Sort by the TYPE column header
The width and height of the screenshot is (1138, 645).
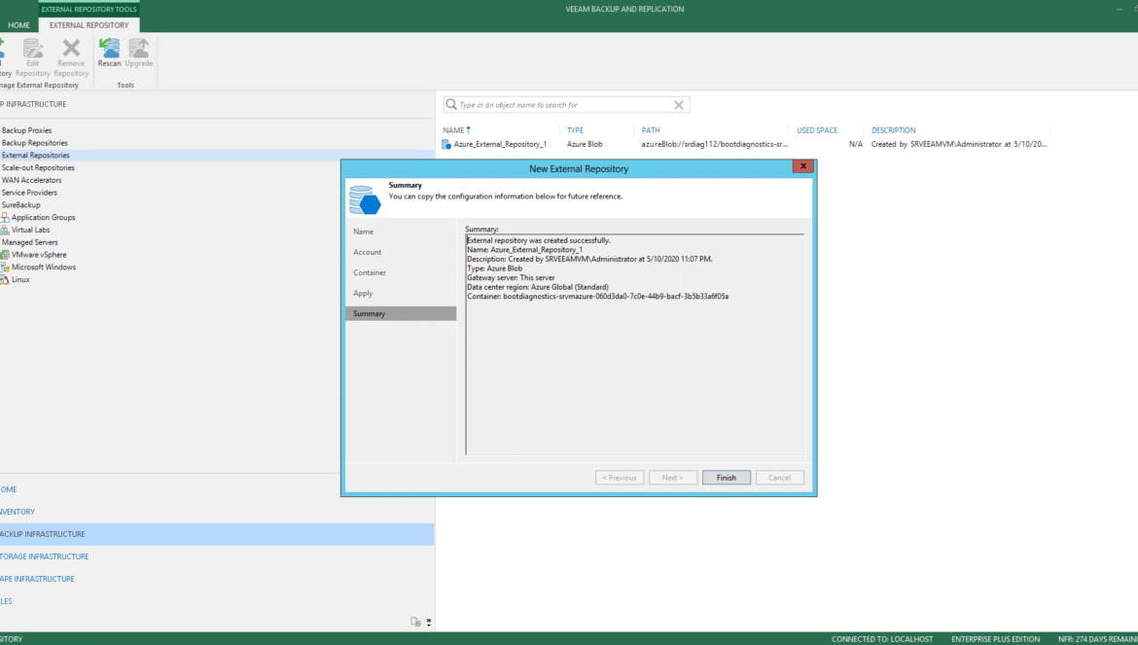pyautogui.click(x=575, y=130)
